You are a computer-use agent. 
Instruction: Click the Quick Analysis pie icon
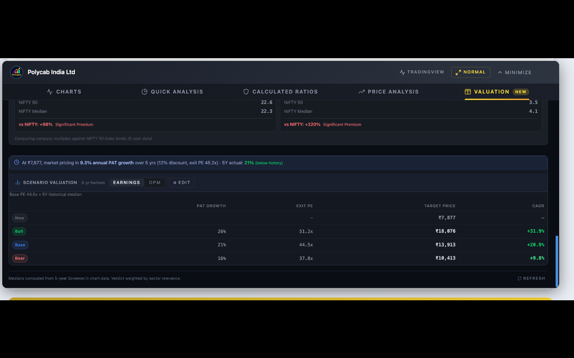click(x=144, y=92)
